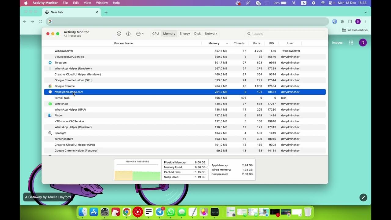391x220 pixels.
Task: Click the Spotlight magnifier icon in process list
Action: (x=50, y=133)
